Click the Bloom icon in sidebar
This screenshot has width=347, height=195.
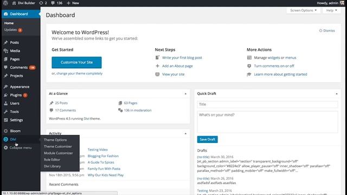pyautogui.click(x=6, y=131)
